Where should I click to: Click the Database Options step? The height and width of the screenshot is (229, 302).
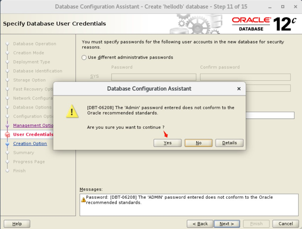tap(32, 107)
